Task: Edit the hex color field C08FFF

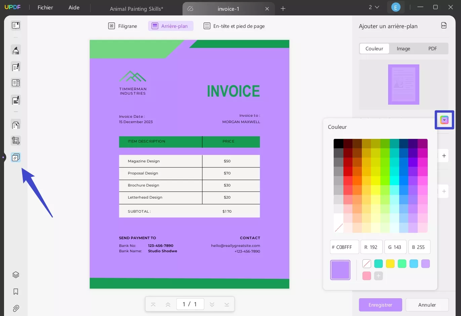Action: [344, 247]
